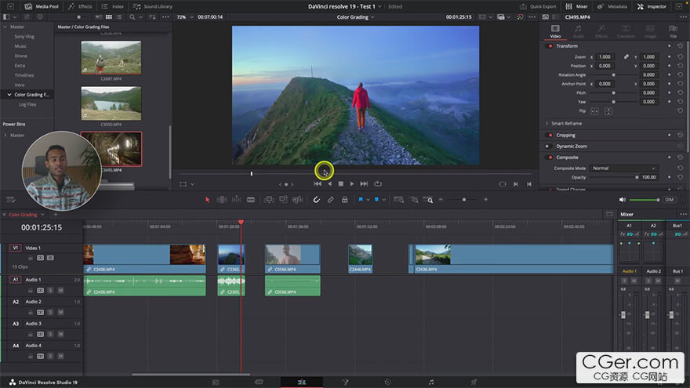Toggle the Linked Selection chain icon
Screen dimensions: 690x388
coord(330,200)
